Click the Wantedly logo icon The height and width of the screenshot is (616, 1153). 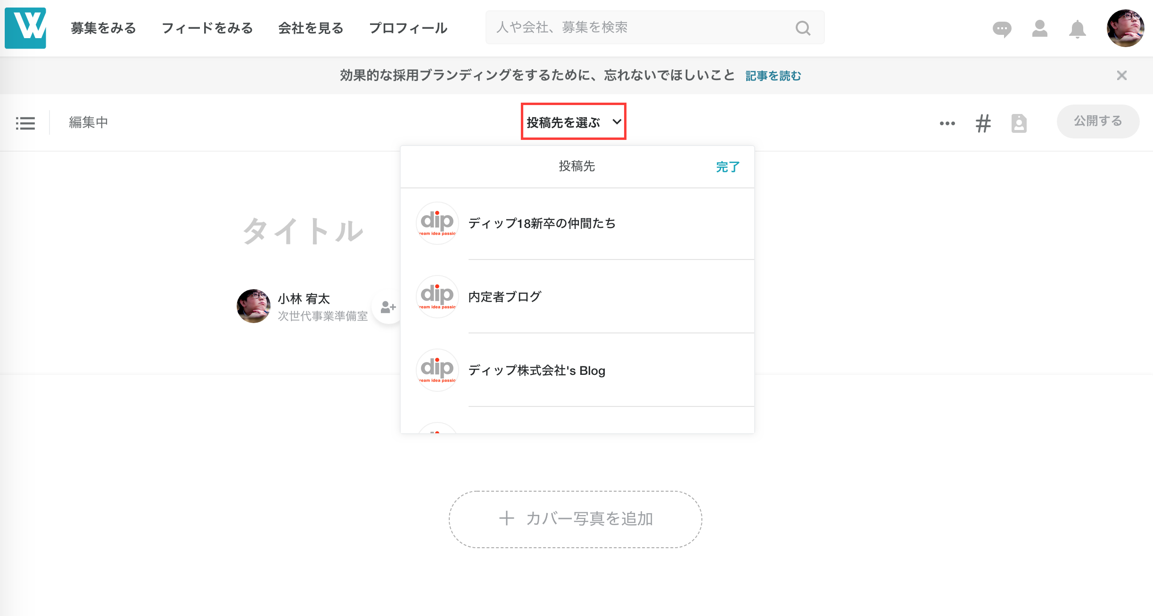(x=25, y=28)
